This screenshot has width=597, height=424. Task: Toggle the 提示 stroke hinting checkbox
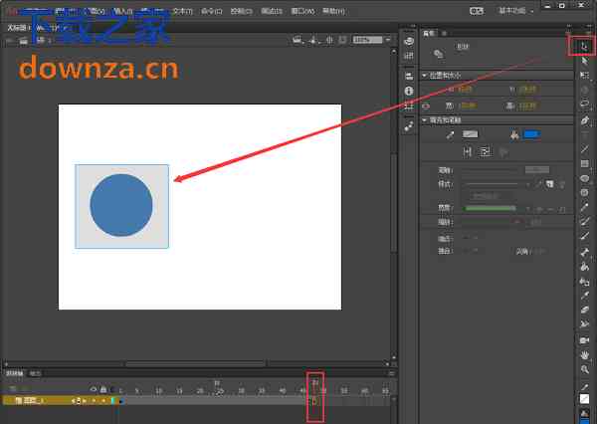click(529, 222)
